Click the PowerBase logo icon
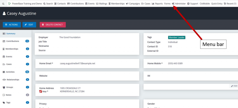The height and width of the screenshot is (108, 238). click(x=10, y=4)
